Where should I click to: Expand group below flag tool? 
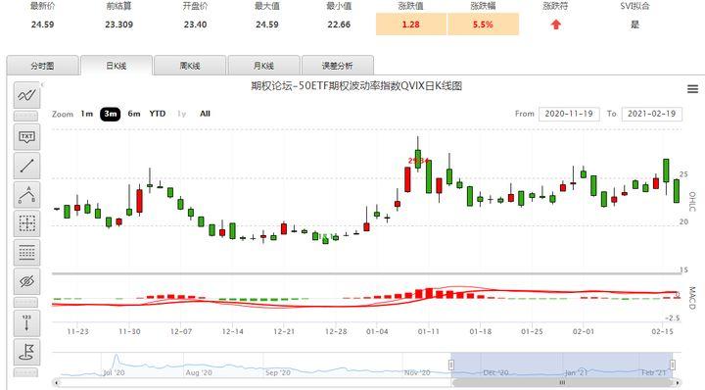[x=26, y=372]
